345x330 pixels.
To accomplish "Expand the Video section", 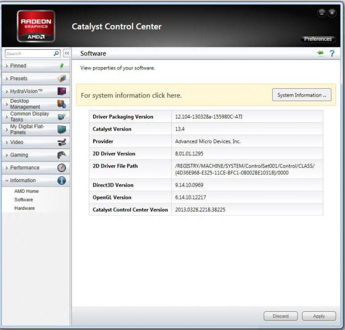I will 35,142.
